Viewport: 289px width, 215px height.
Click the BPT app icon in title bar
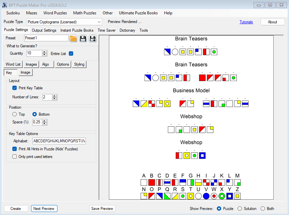point(4,5)
